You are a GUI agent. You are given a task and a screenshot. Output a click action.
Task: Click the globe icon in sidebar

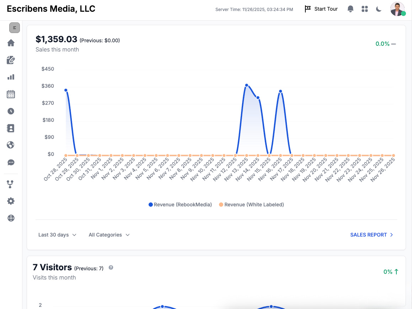coord(11,145)
